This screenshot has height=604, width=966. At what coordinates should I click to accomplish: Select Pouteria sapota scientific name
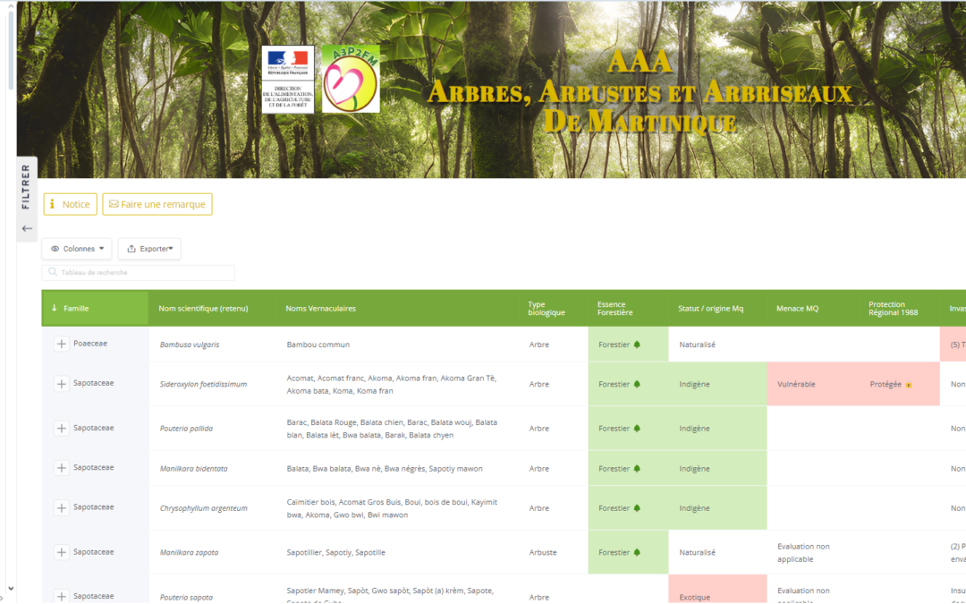click(x=186, y=597)
